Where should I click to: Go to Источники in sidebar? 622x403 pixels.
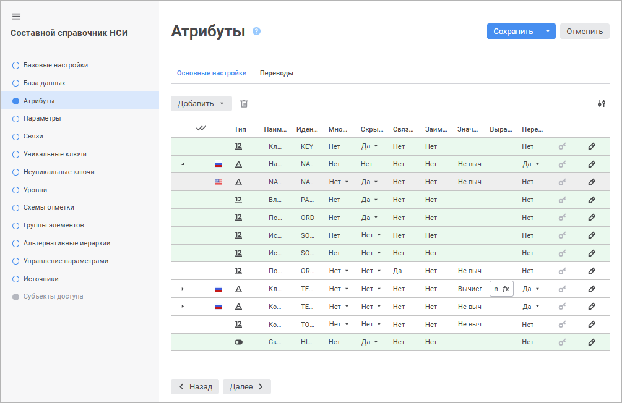35,279
